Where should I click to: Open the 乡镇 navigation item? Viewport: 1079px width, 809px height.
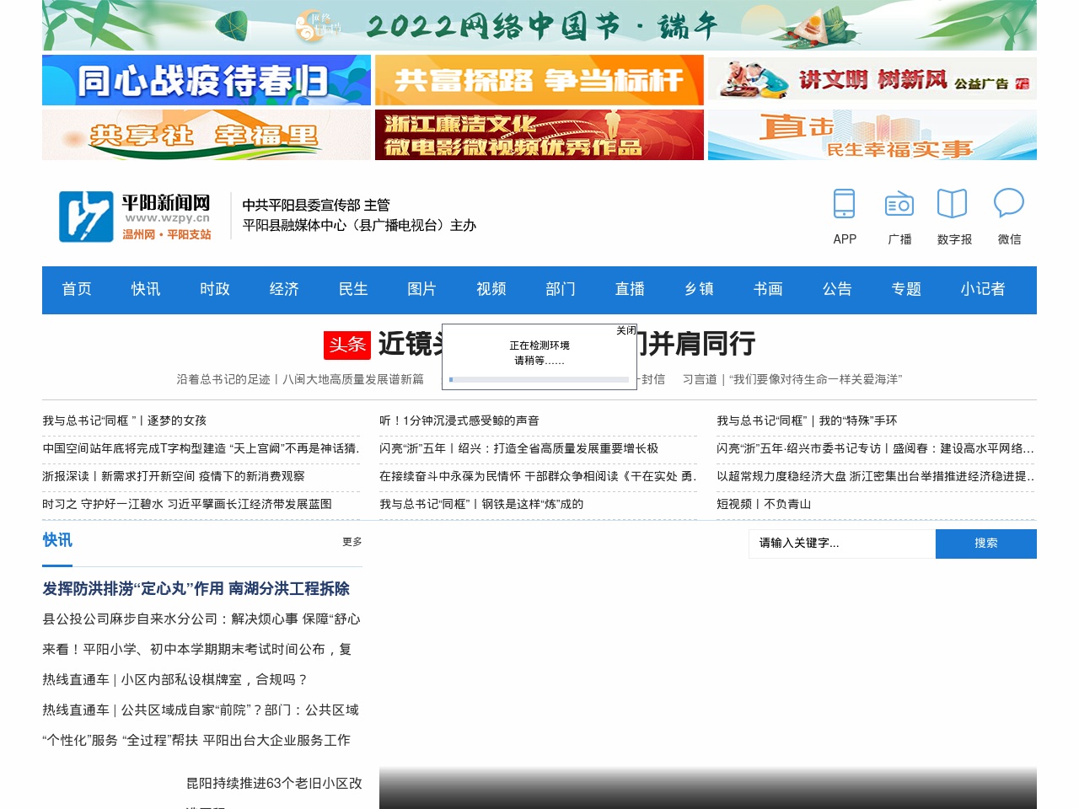click(x=699, y=289)
